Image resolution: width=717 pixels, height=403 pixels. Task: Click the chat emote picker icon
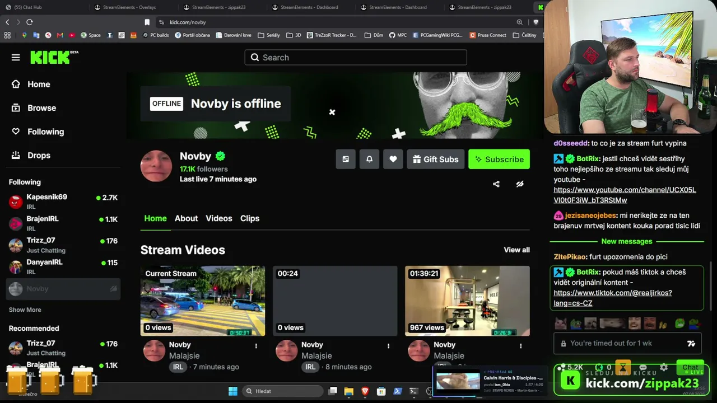click(691, 343)
